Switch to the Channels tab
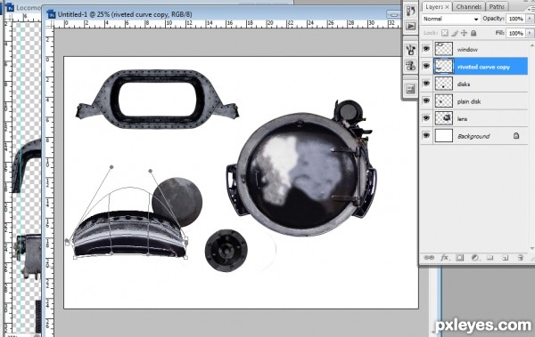535x337 pixels. [x=469, y=7]
